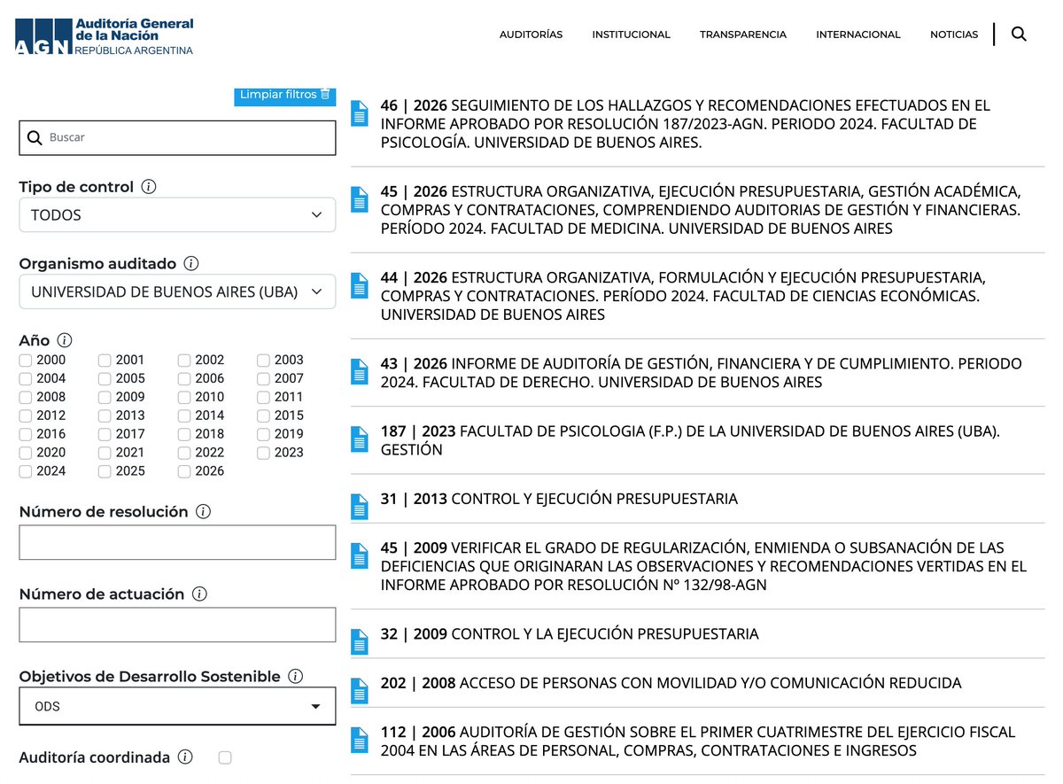The height and width of the screenshot is (784, 1063).
Task: Open the Organismo auditado dropdown
Action: (177, 291)
